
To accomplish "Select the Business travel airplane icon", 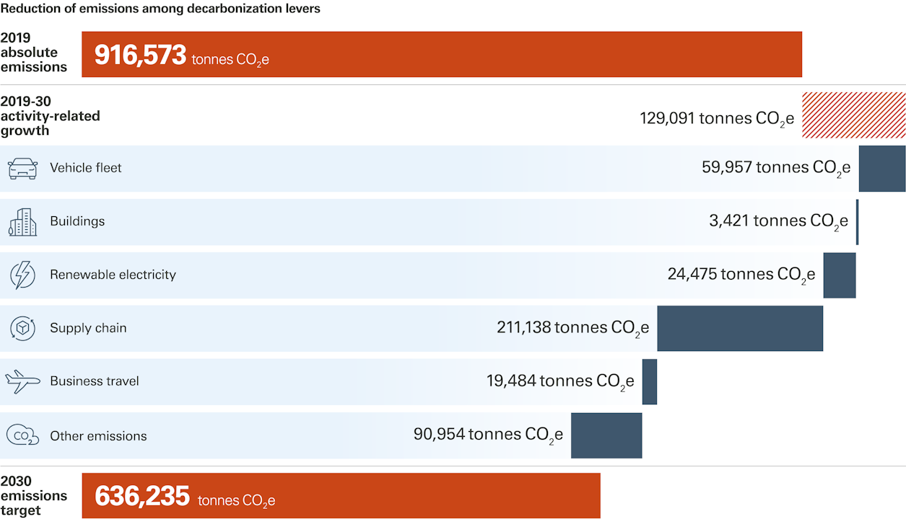I will [22, 381].
